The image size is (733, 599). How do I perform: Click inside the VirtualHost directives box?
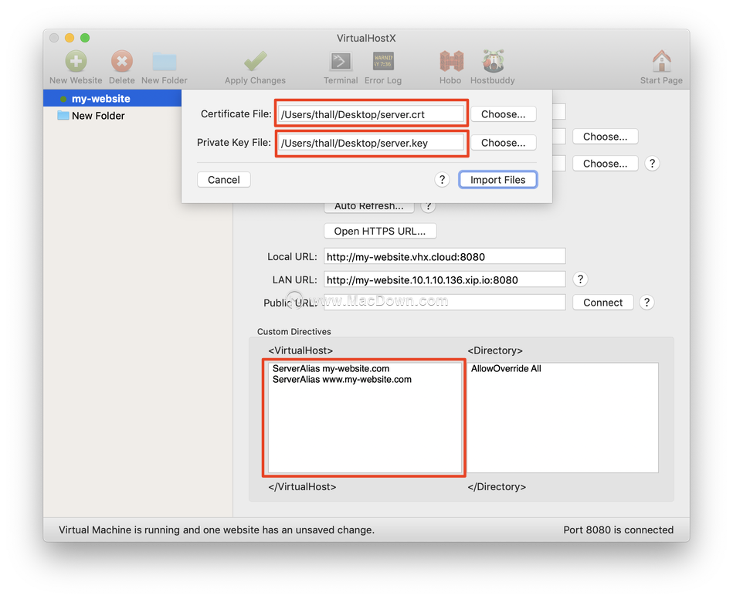click(x=365, y=418)
